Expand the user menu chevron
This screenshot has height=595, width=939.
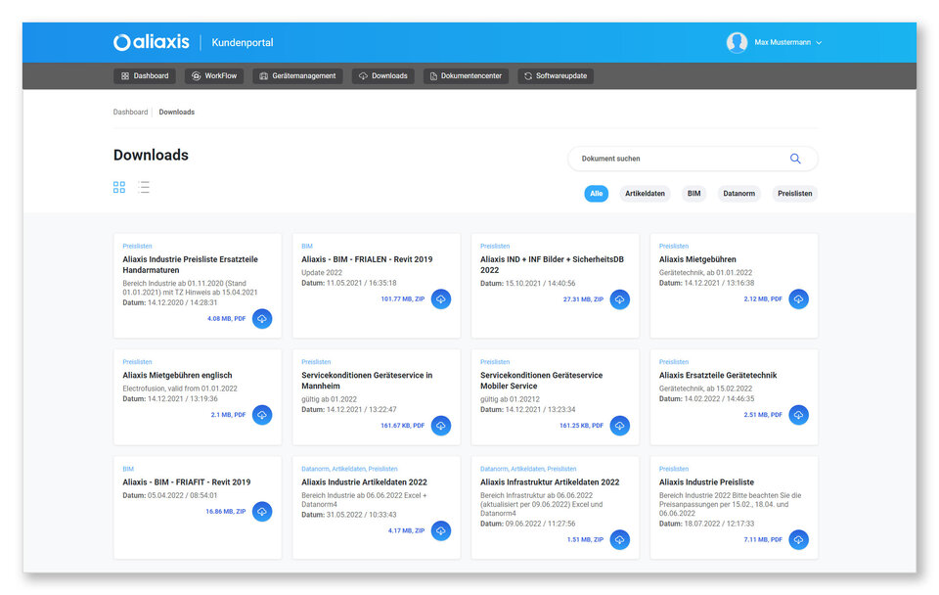819,43
